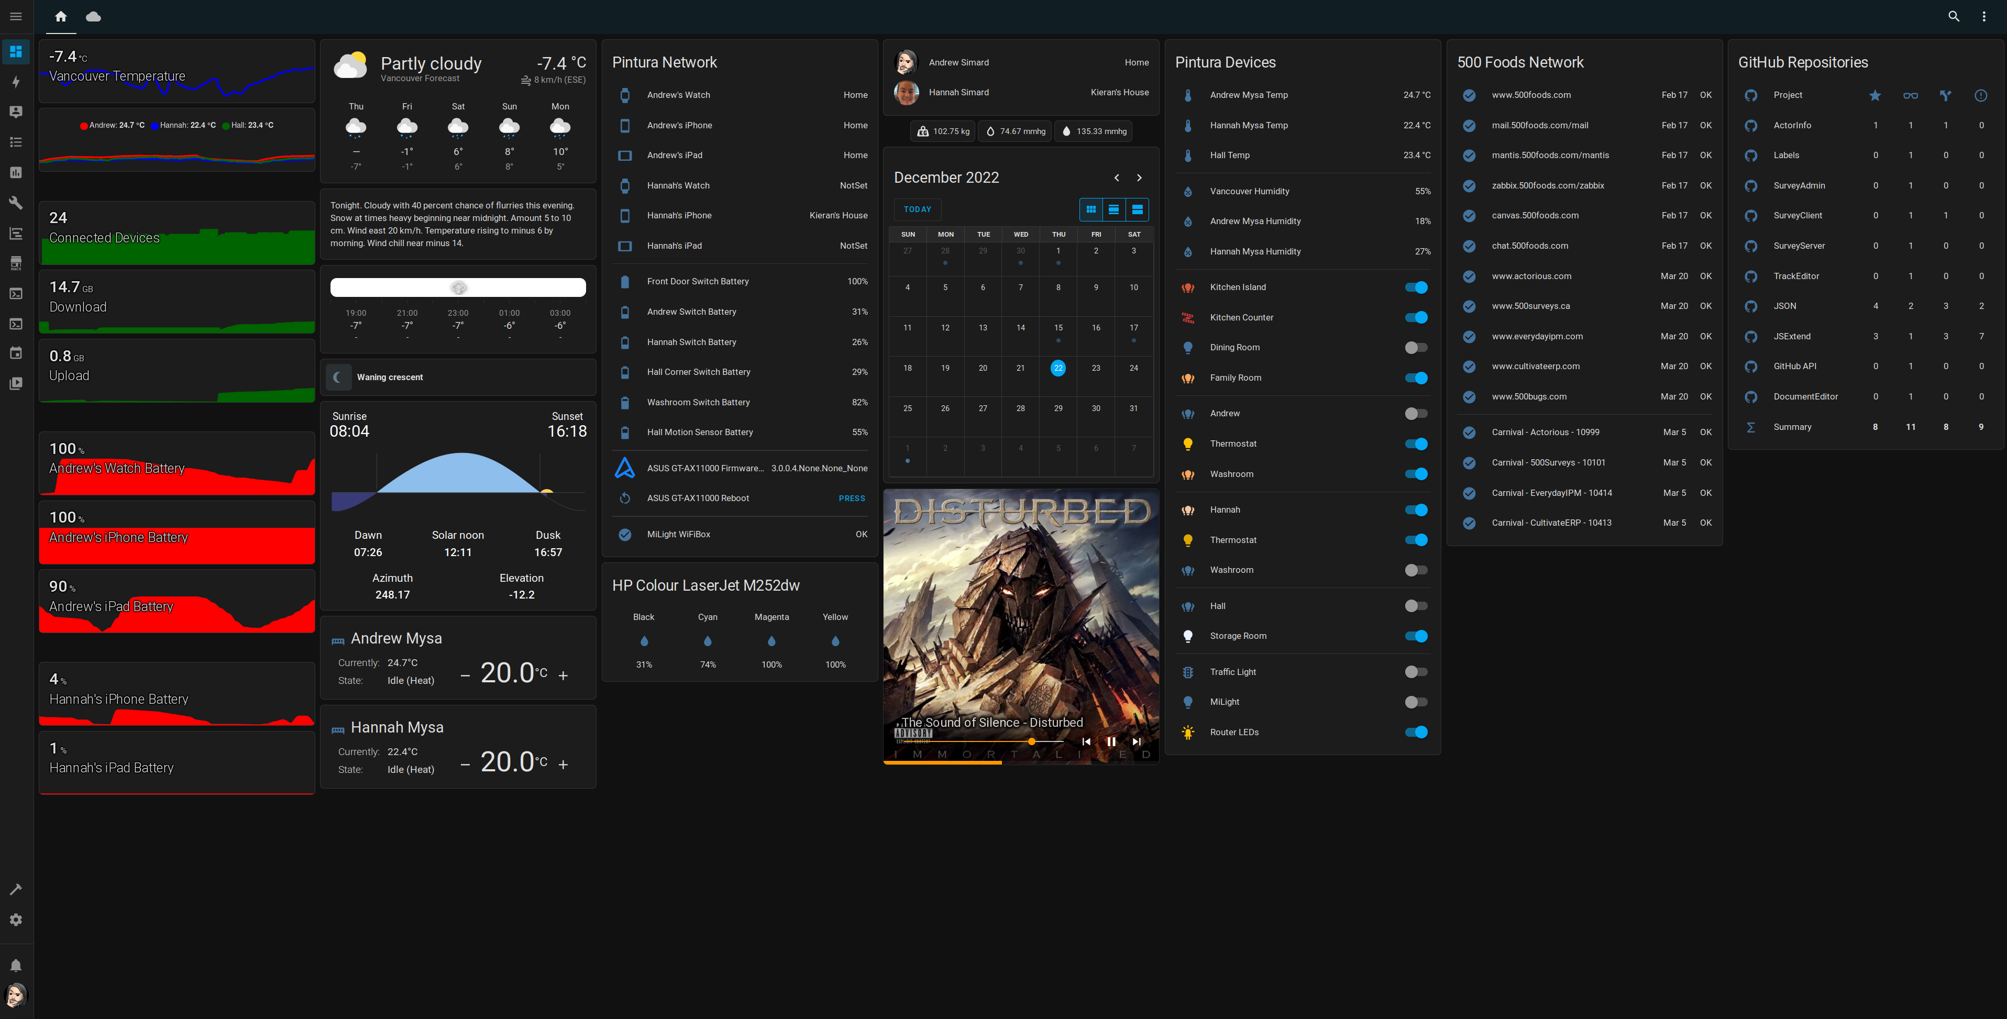Open the Vancouver Temperature graph card
The image size is (2007, 1019).
[177, 72]
